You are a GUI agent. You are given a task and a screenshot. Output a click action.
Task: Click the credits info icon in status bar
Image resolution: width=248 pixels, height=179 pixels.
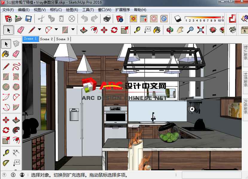(13, 175)
